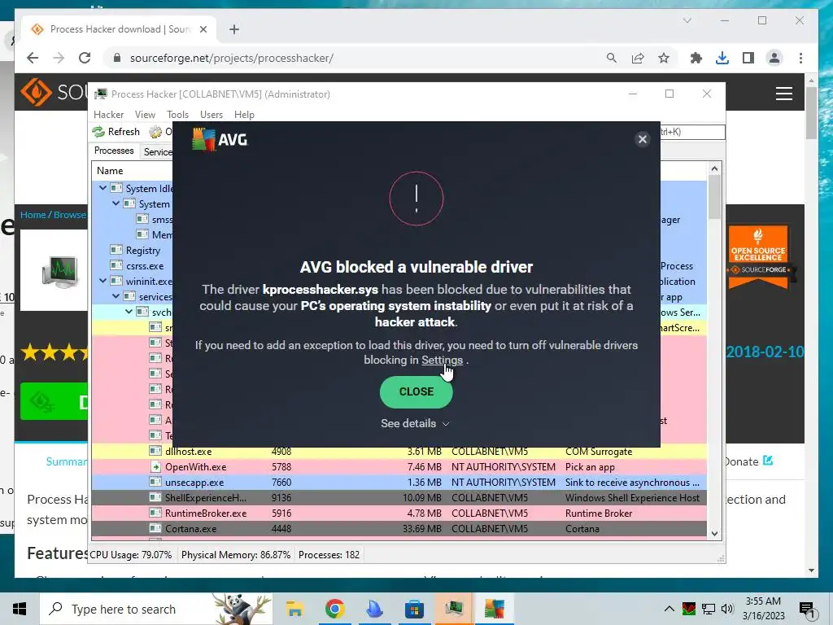
Task: Open Chrome from taskbar
Action: pos(334,609)
